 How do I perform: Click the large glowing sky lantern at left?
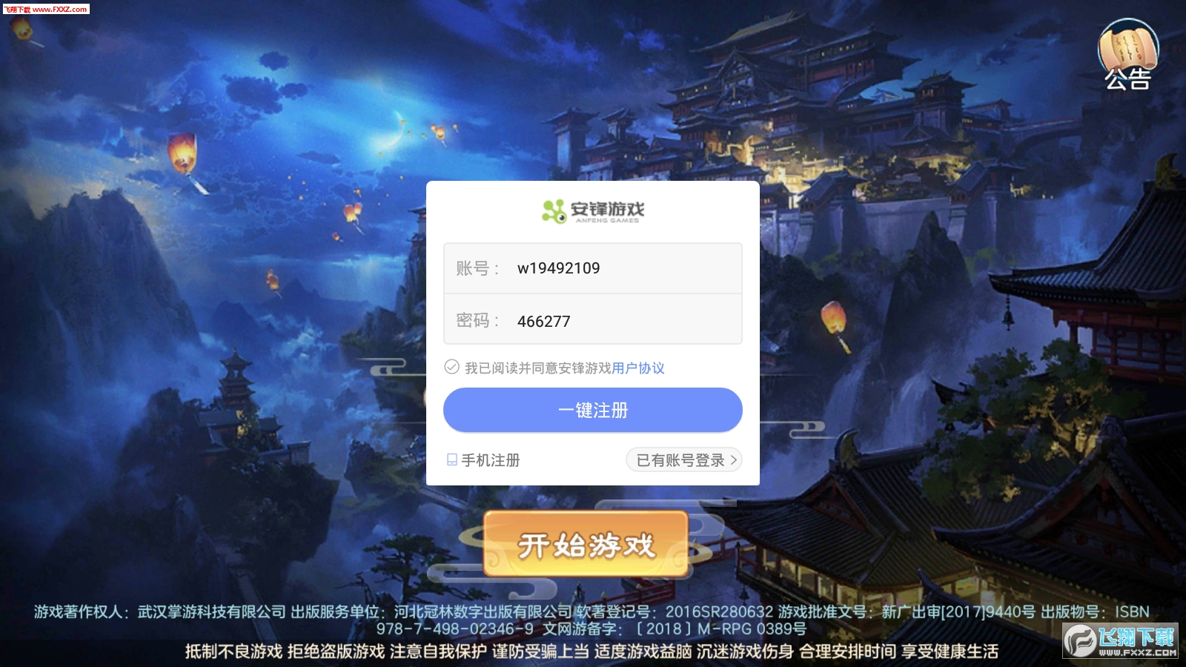tap(182, 154)
